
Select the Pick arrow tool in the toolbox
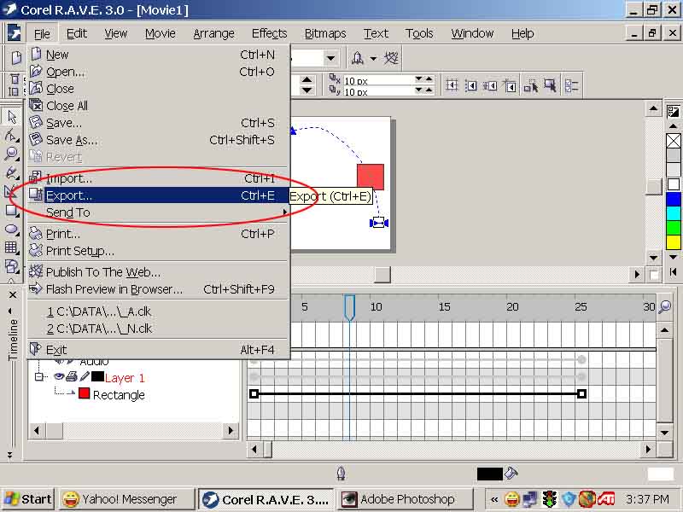tap(12, 117)
